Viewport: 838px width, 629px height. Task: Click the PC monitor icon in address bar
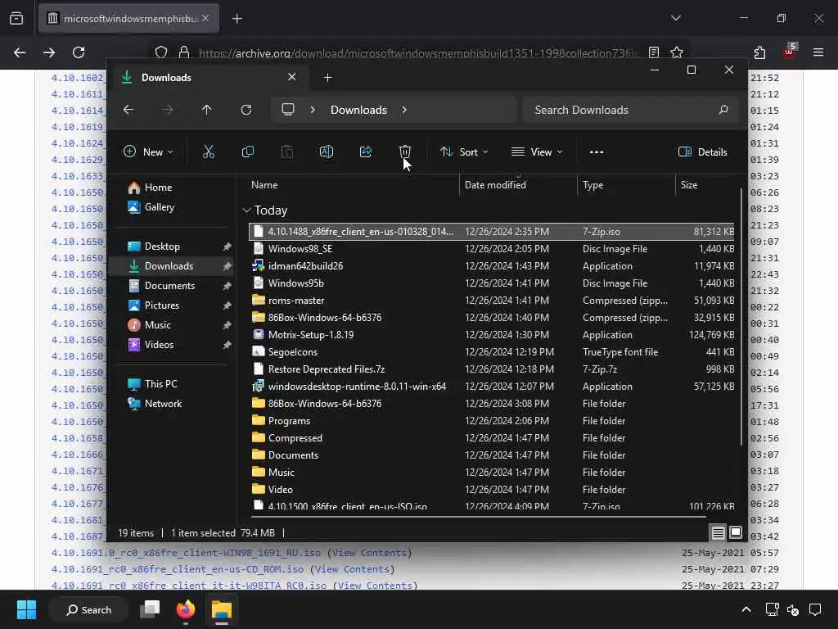point(288,110)
